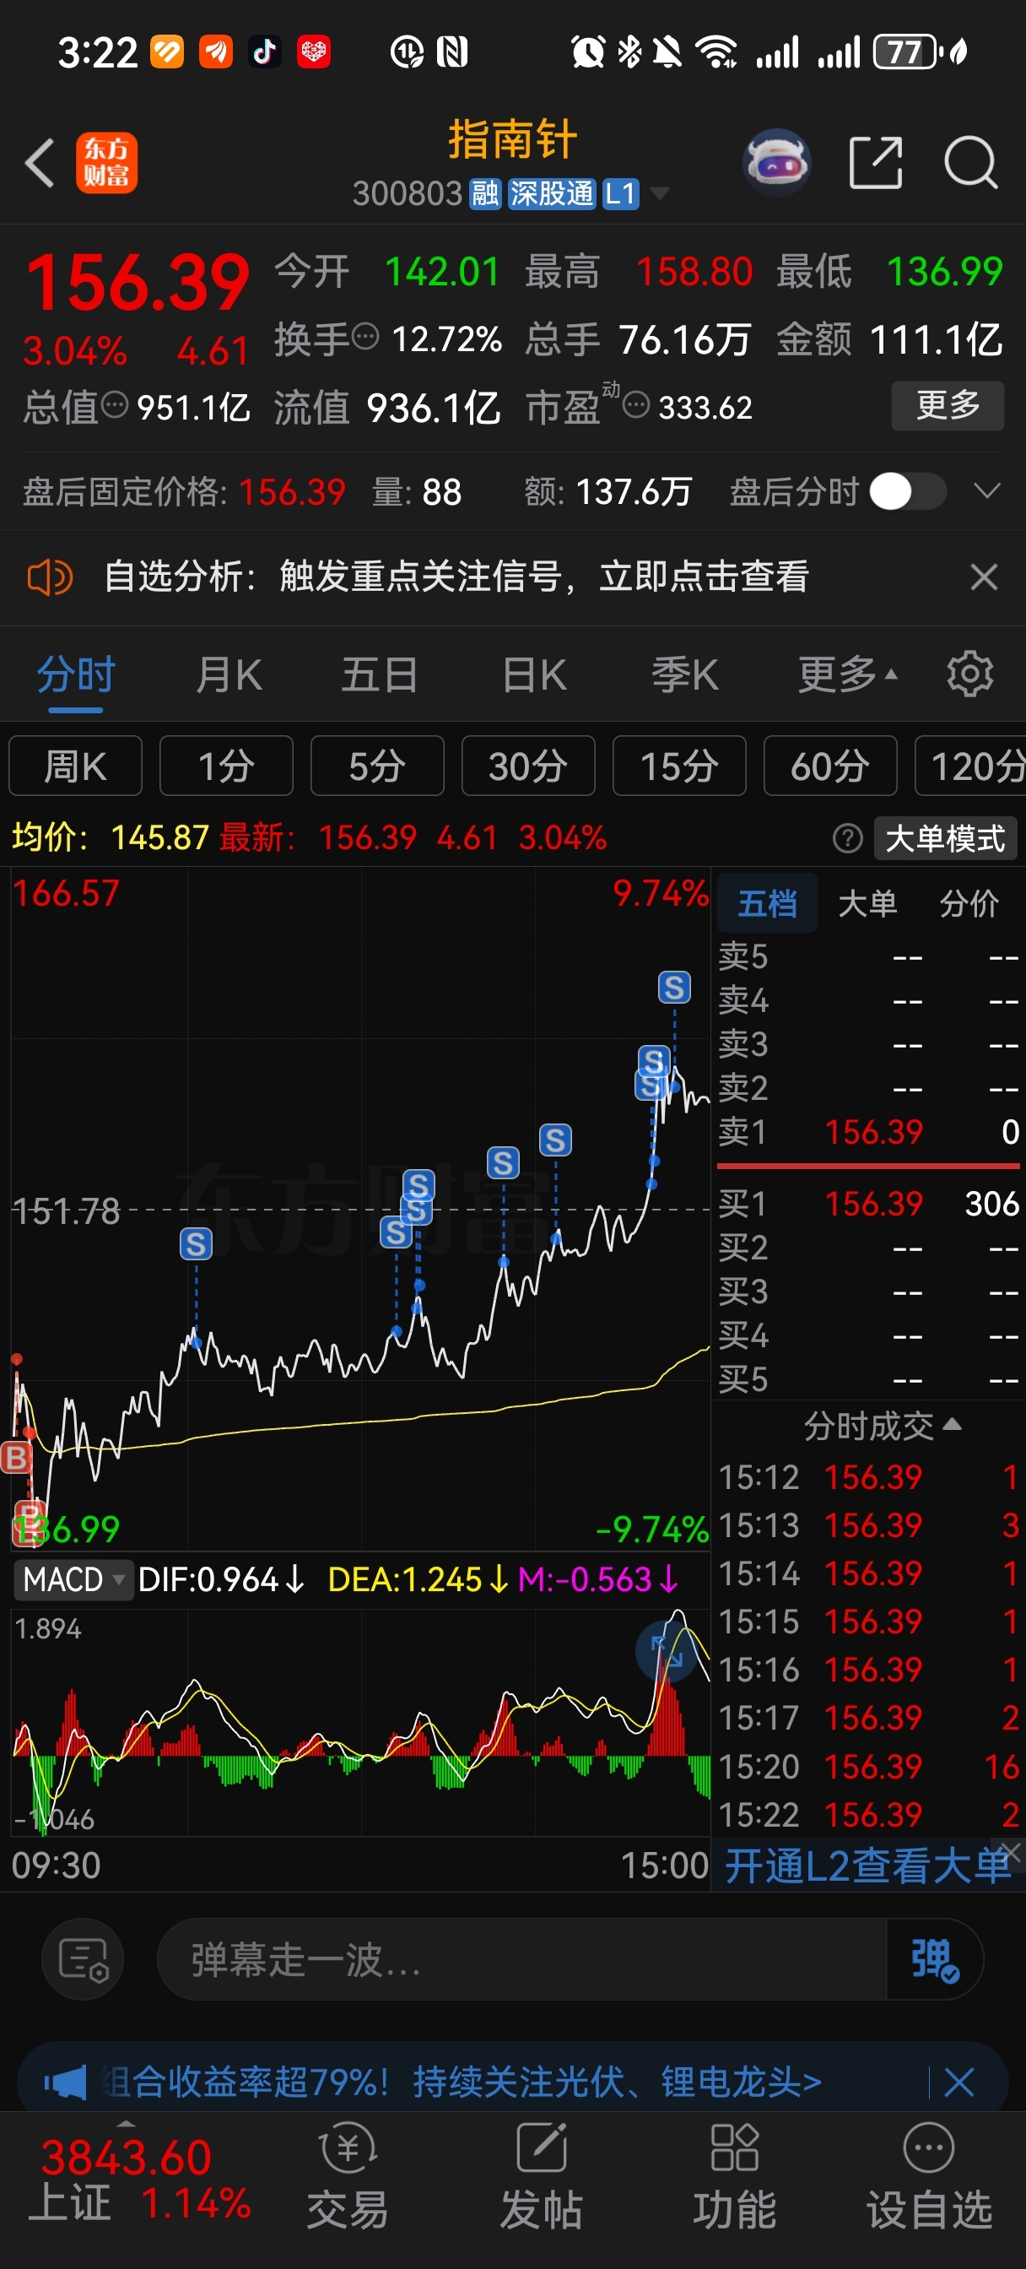Expand the stock code dropdown triangle
Image resolution: width=1026 pixels, height=2269 pixels.
[659, 194]
